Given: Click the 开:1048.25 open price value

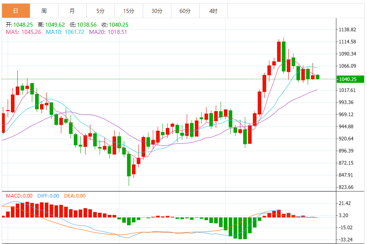Looking at the screenshot, I should click(x=19, y=25).
